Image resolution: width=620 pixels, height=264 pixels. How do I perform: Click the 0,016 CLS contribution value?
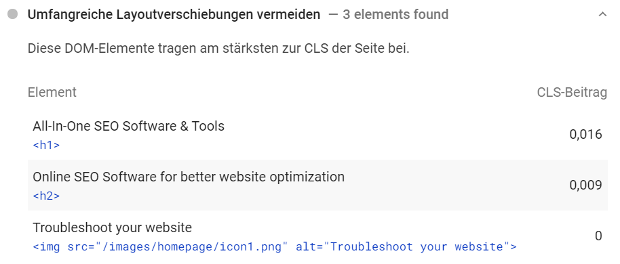[x=585, y=135]
